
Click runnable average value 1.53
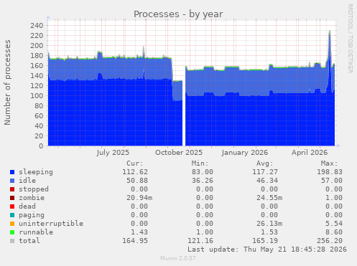pyautogui.click(x=269, y=232)
